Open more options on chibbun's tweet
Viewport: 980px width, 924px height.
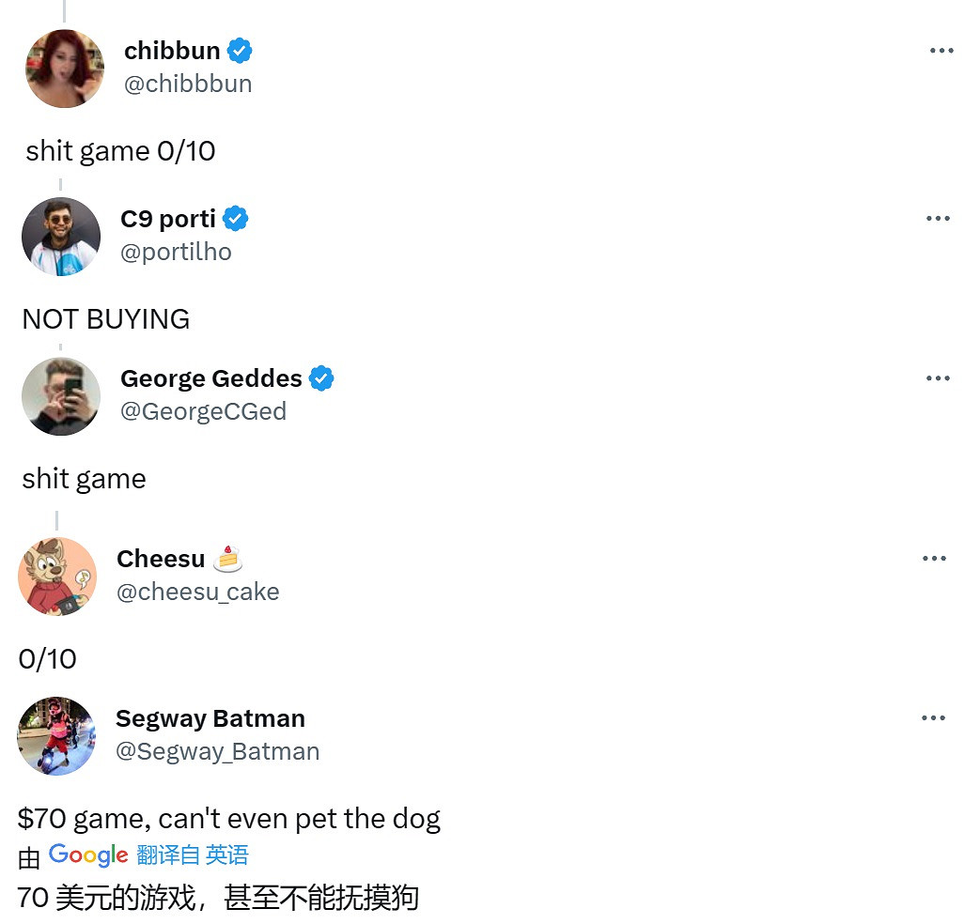pyautogui.click(x=941, y=51)
